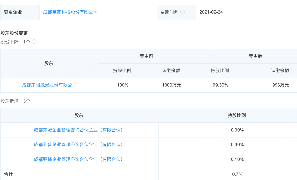Click the 1000万元 amount cell
This screenshot has width=297, height=180.
click(x=172, y=85)
